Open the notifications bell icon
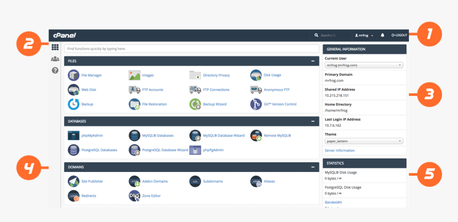458x222 pixels. 382,35
